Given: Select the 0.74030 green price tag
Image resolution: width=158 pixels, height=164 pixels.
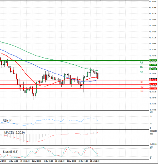Looking at the screenshot, I should [x=153, y=69].
